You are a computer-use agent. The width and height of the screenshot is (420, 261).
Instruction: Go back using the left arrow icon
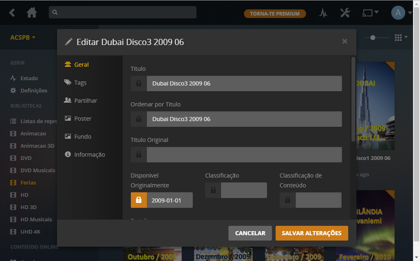coord(12,13)
